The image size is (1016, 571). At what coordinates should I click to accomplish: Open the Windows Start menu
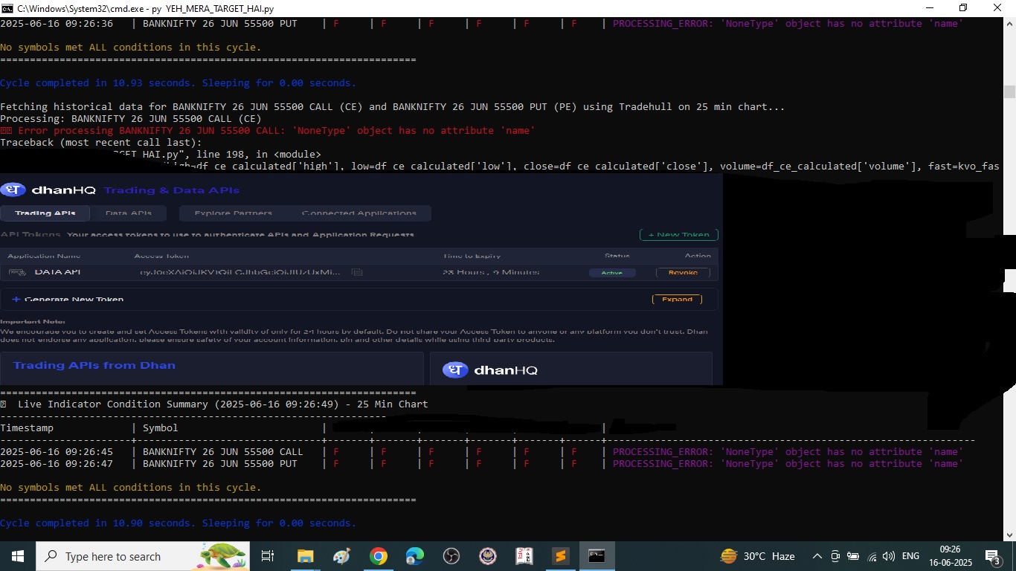[x=17, y=556]
